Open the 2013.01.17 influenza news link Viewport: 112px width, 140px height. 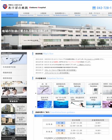[x=60, y=70]
